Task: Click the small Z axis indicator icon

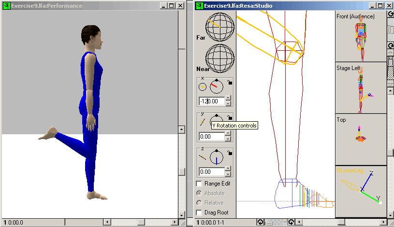Action: coord(202,157)
